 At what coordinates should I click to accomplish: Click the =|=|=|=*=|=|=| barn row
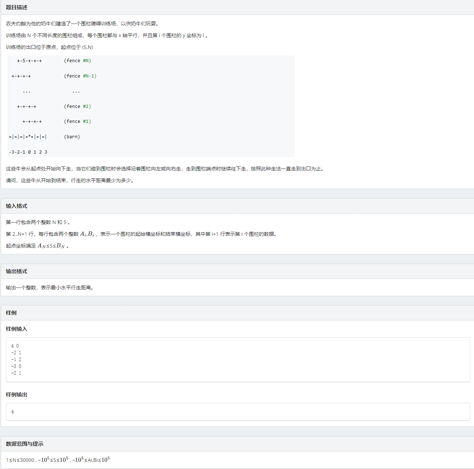pyautogui.click(x=28, y=137)
